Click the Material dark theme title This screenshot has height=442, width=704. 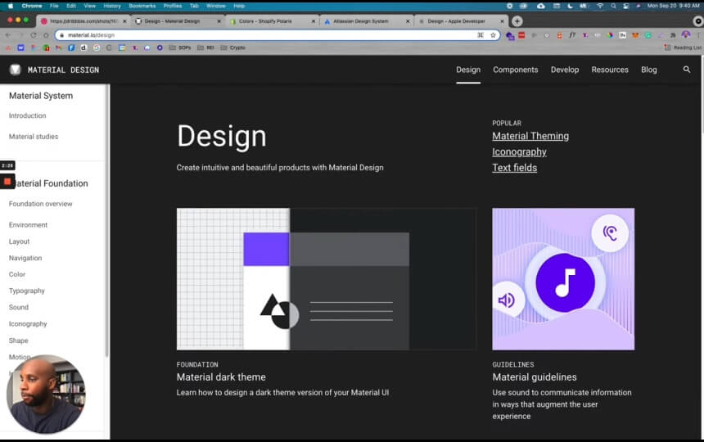[x=221, y=377]
